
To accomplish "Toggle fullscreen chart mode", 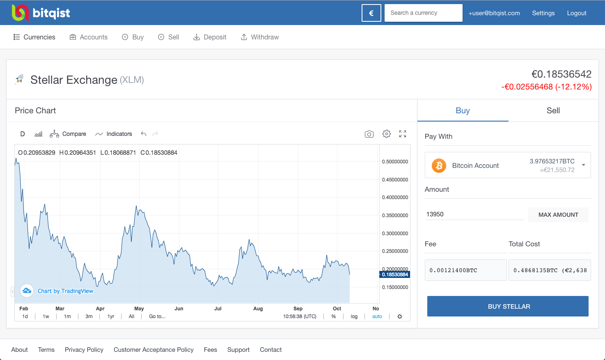I will pyautogui.click(x=403, y=134).
